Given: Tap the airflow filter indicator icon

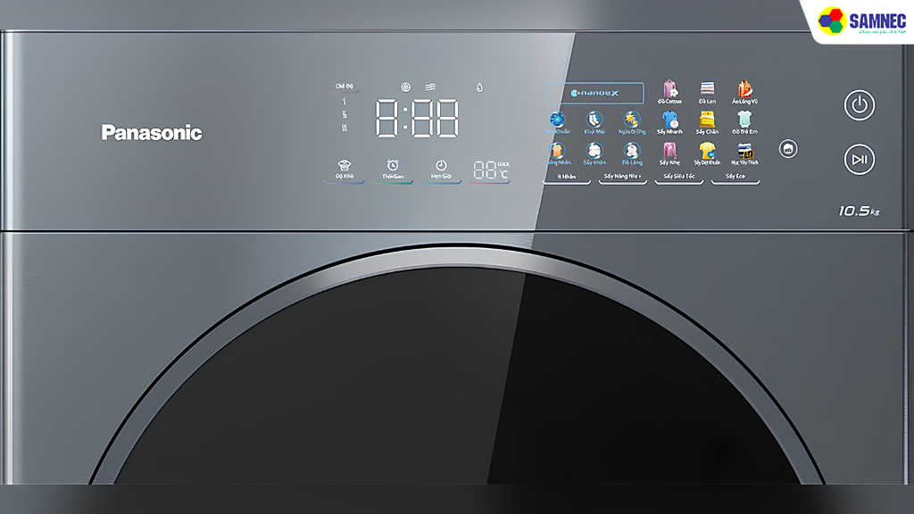Looking at the screenshot, I should (430, 87).
